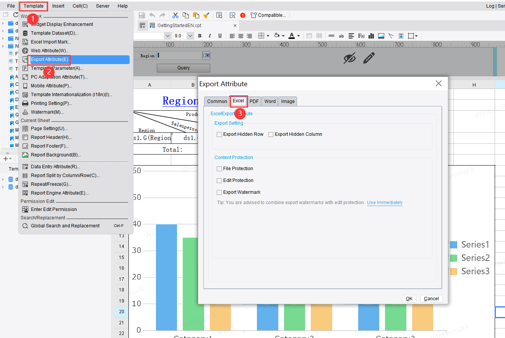This screenshot has width=505, height=338.
Task: Insert a formula with the F(x) icon
Action: [361, 36]
